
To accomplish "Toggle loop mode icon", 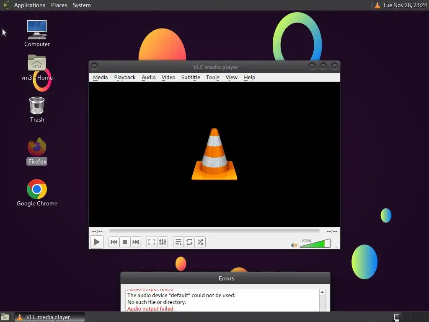I will (x=189, y=242).
